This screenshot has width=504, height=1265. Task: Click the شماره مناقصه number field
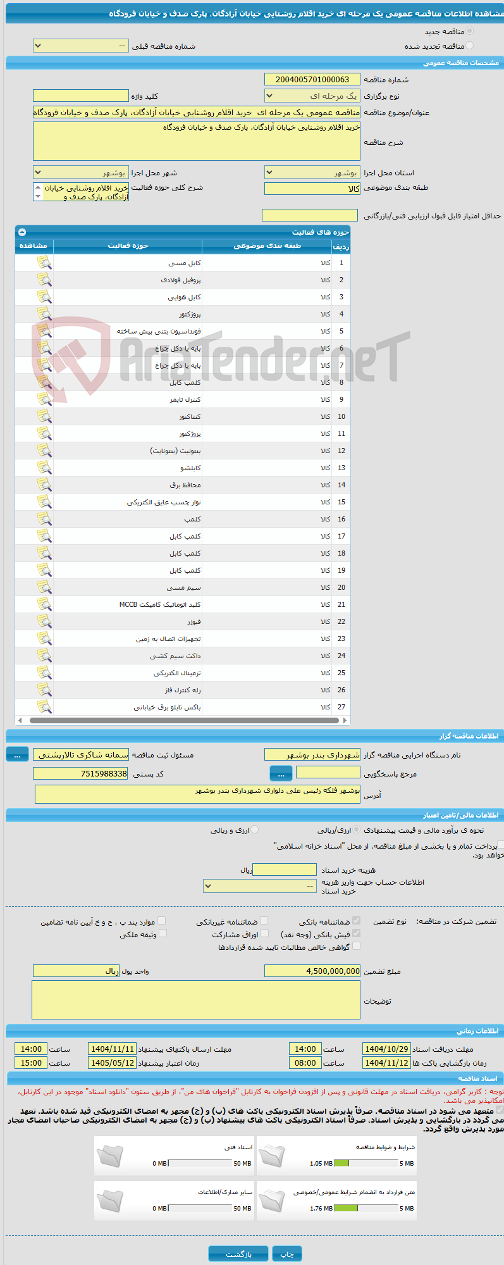312,79
